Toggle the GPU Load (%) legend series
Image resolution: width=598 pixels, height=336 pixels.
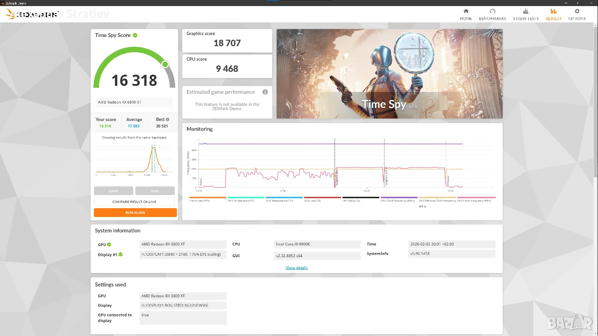coord(322,199)
